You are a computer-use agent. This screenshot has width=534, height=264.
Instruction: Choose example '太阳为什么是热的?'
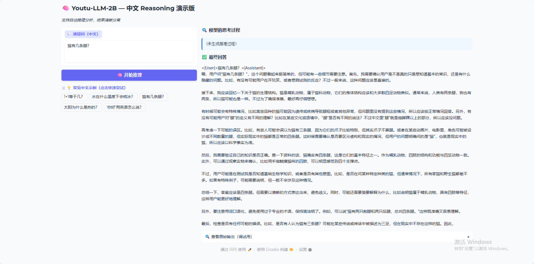82,108
